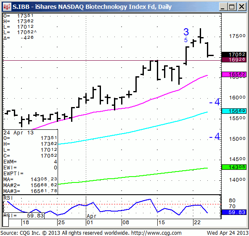Click the RSI= 59.83 readout box
The width and height of the screenshot is (249, 236).
point(24,215)
